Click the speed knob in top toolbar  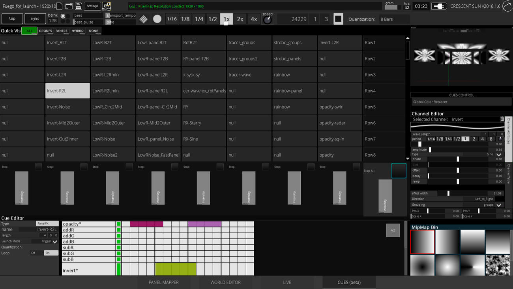click(268, 20)
